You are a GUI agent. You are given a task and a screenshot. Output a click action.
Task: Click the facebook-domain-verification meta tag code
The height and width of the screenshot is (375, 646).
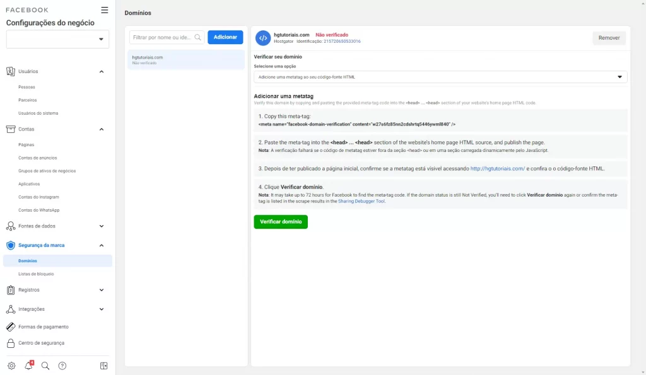coord(357,124)
